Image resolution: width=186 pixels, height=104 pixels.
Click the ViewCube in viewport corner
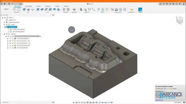(x=180, y=20)
